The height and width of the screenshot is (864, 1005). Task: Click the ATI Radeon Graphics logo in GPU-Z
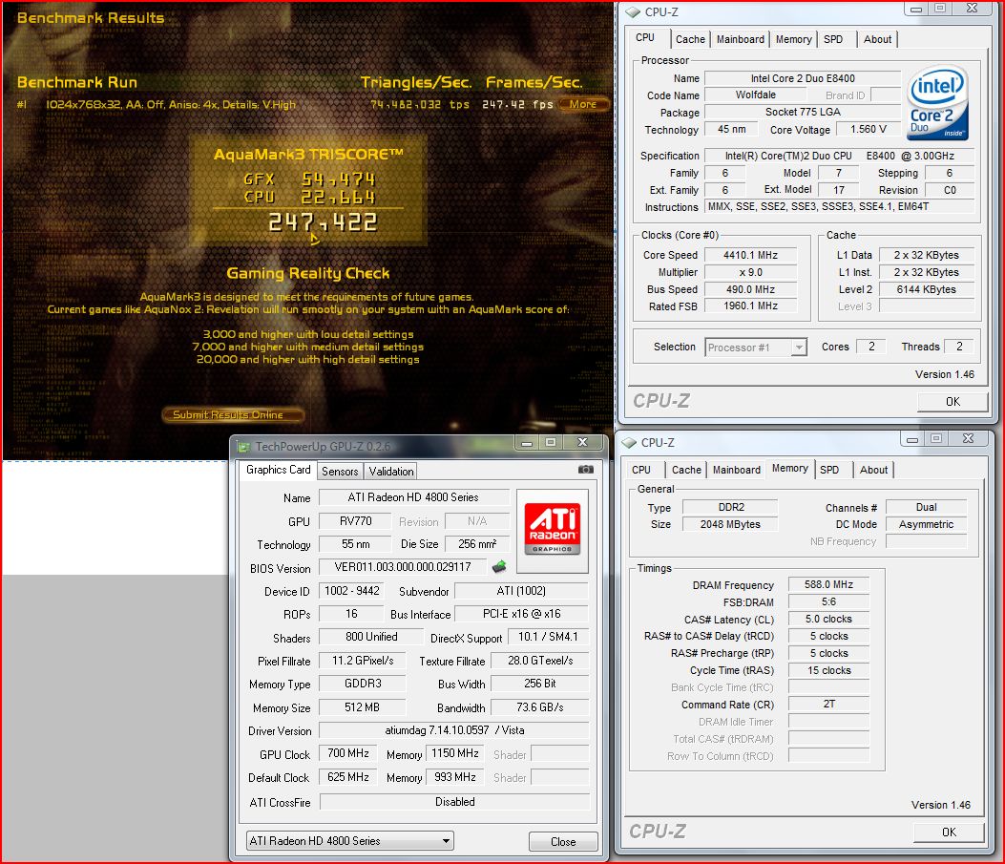553,530
